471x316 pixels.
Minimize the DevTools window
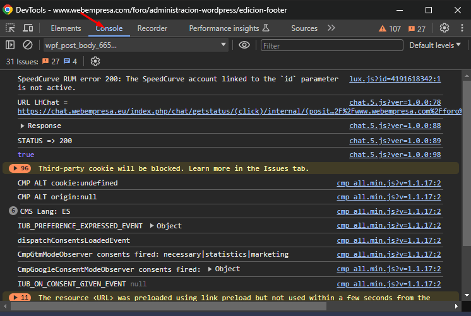click(x=400, y=10)
